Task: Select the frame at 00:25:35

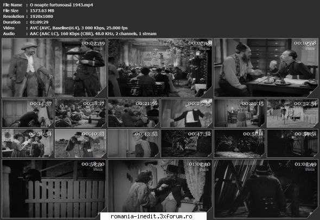Action: click(187, 113)
